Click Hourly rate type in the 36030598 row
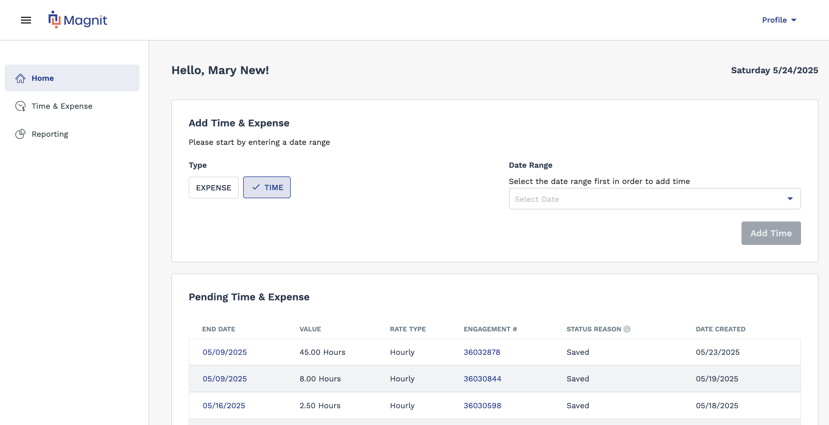The image size is (829, 425). pos(402,405)
